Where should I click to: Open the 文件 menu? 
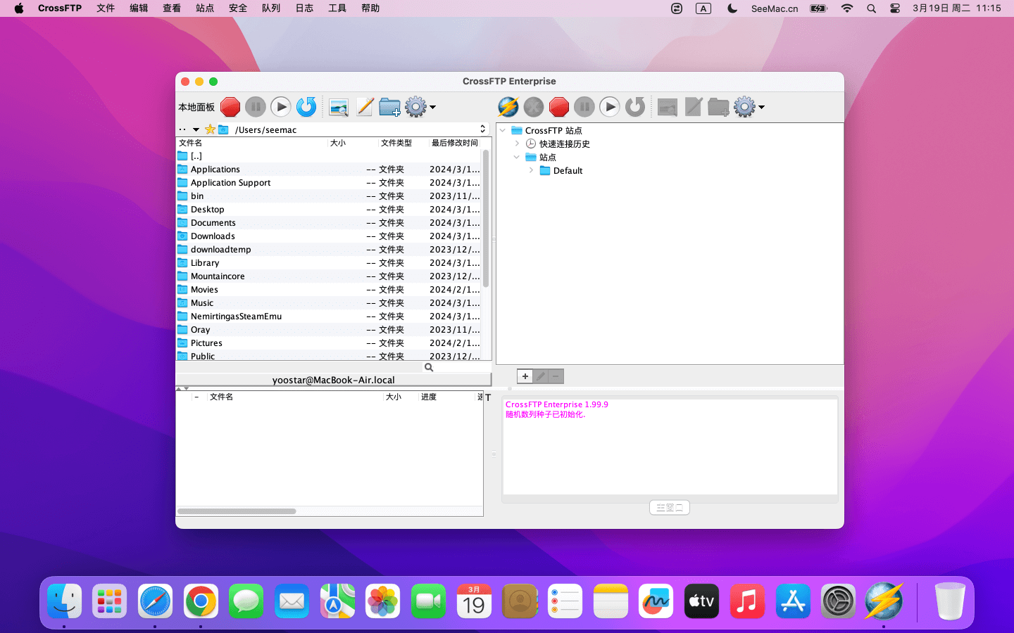click(106, 8)
